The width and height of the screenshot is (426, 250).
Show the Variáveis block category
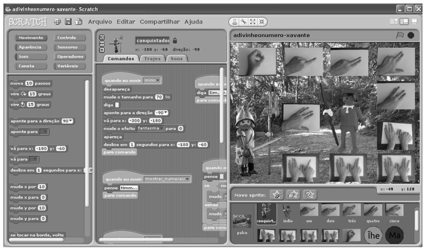70,66
